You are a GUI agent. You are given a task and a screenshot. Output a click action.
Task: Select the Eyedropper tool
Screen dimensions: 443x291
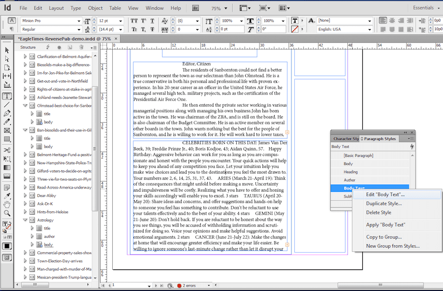pos(7,196)
